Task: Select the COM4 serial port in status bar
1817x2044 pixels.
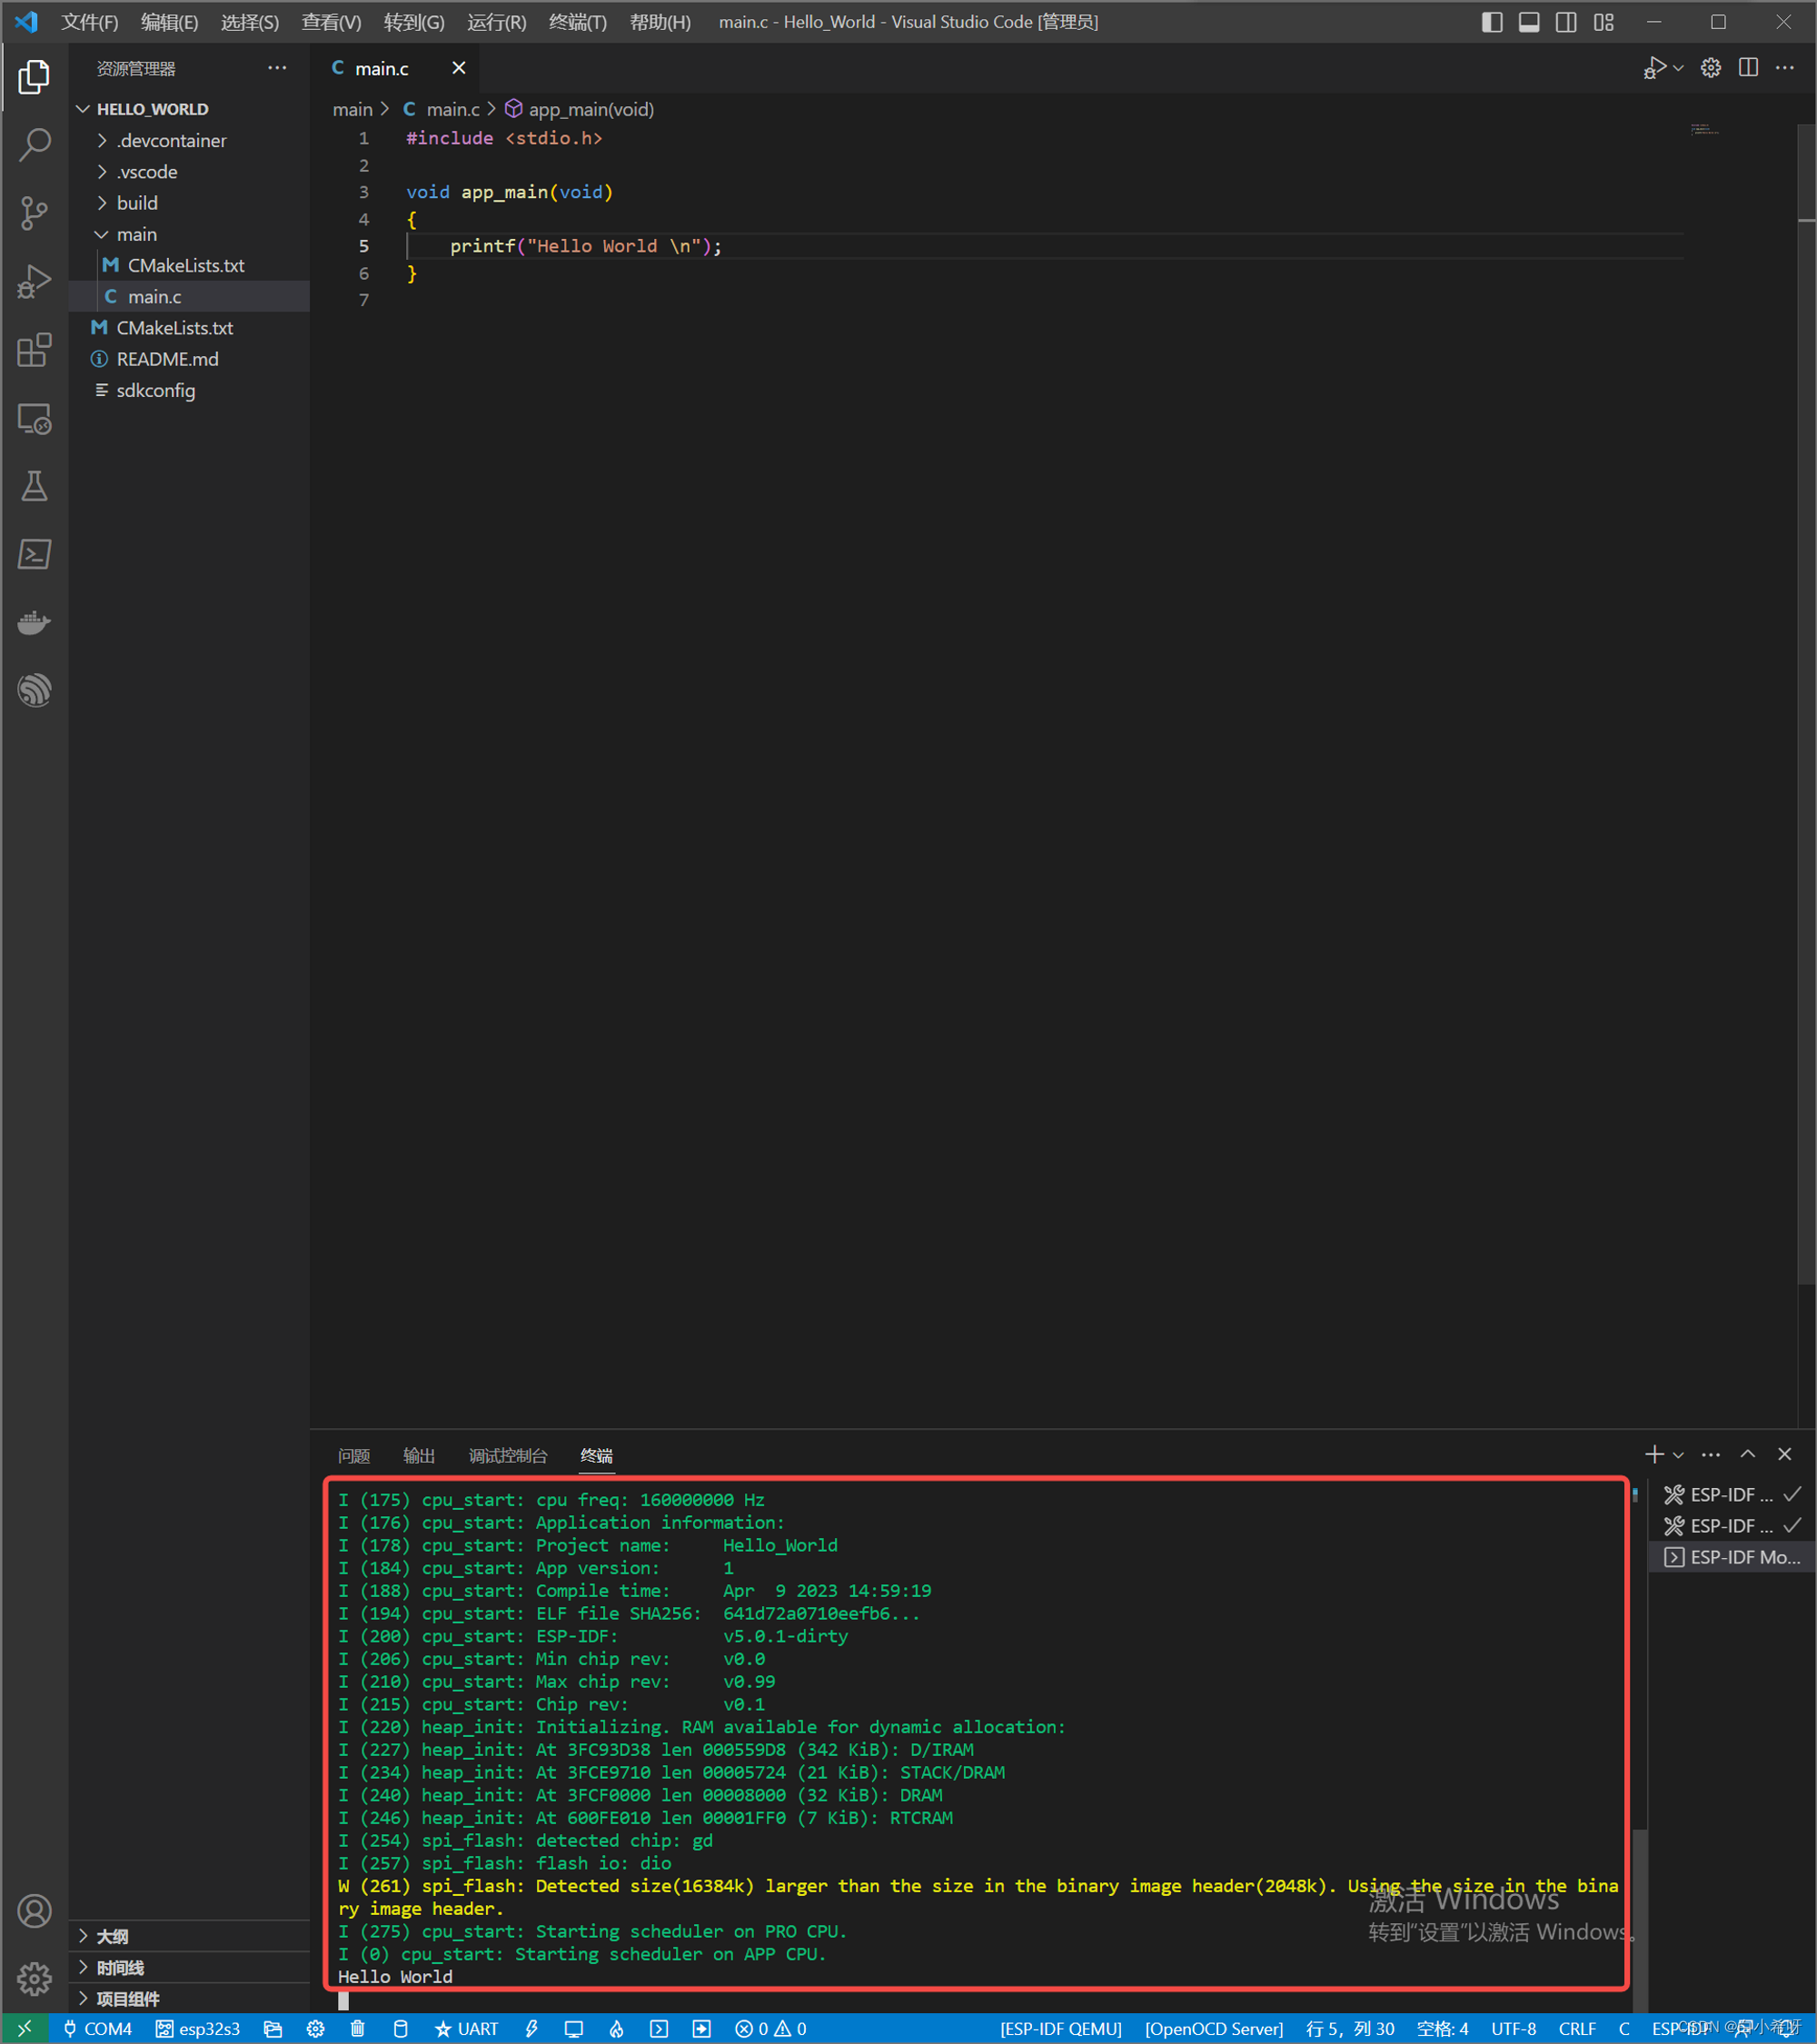Action: point(98,2028)
